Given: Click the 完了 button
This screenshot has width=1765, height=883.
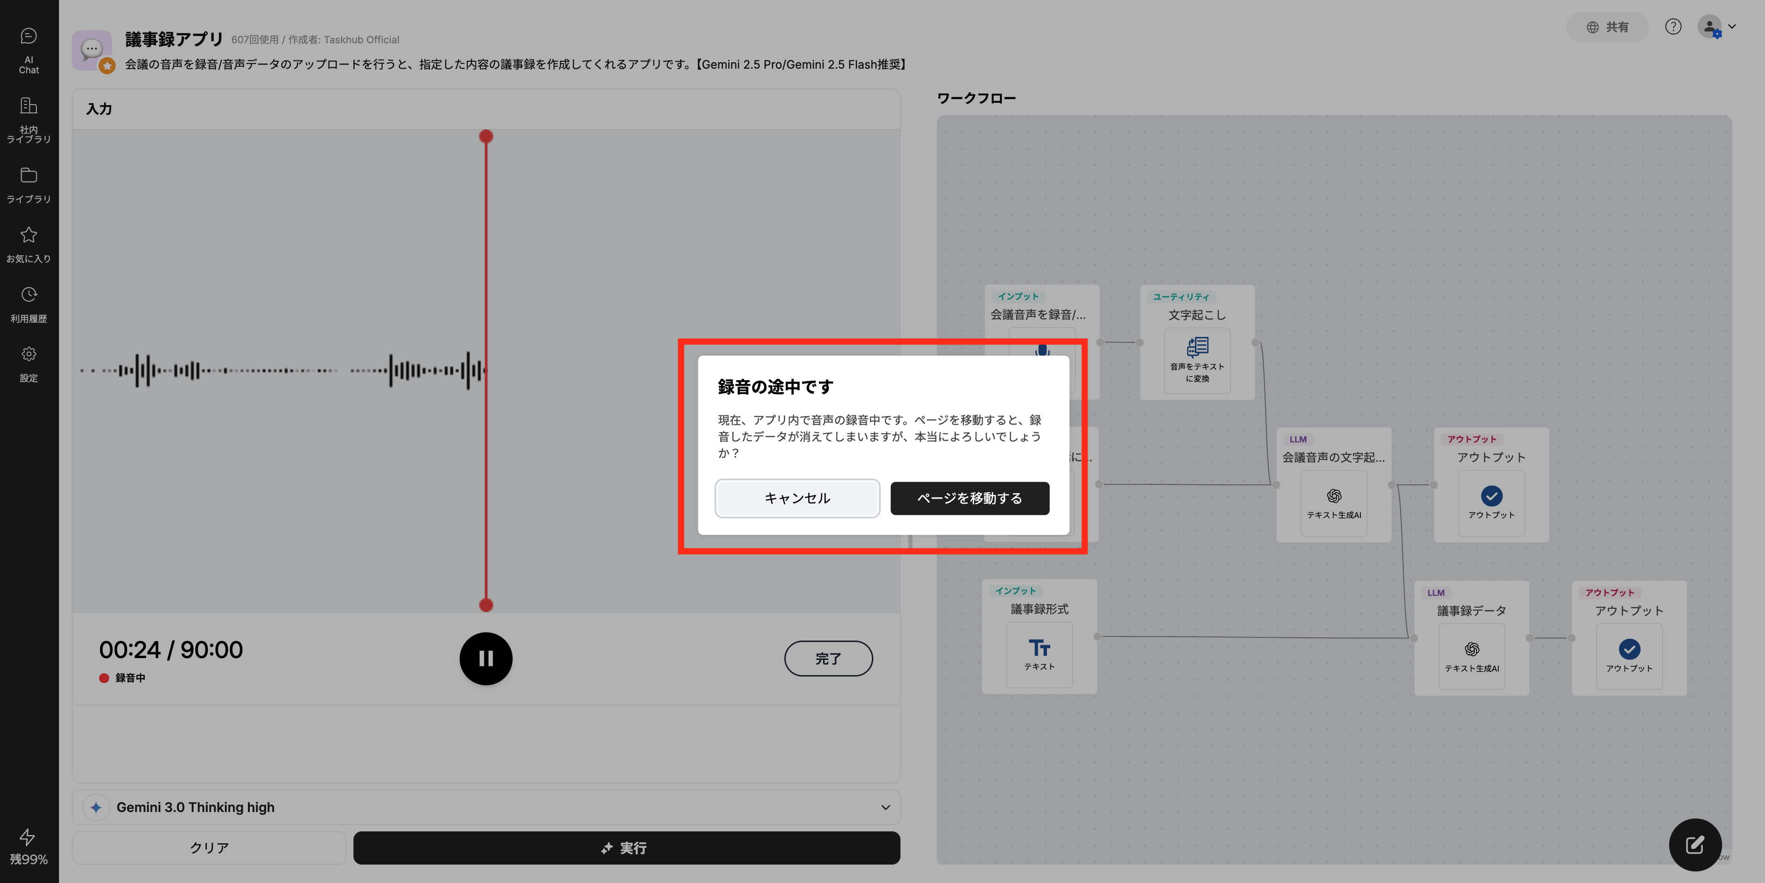Looking at the screenshot, I should 828,658.
